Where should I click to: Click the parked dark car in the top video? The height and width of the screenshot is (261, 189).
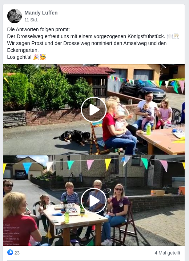point(143,90)
